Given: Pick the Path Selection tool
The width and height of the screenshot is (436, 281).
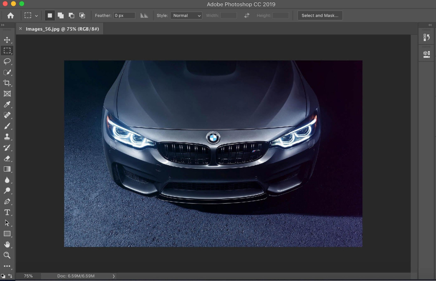Looking at the screenshot, I should (7, 223).
